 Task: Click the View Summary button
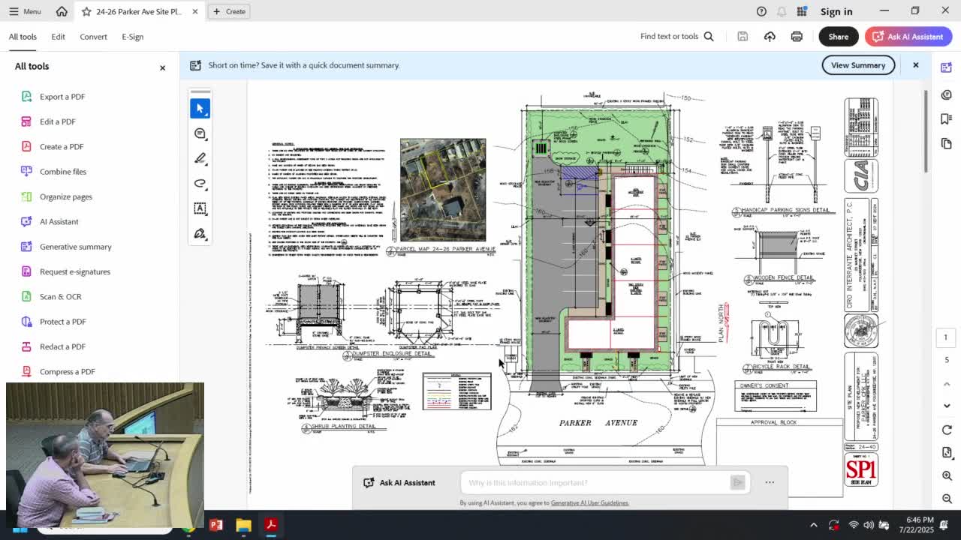pyautogui.click(x=857, y=65)
